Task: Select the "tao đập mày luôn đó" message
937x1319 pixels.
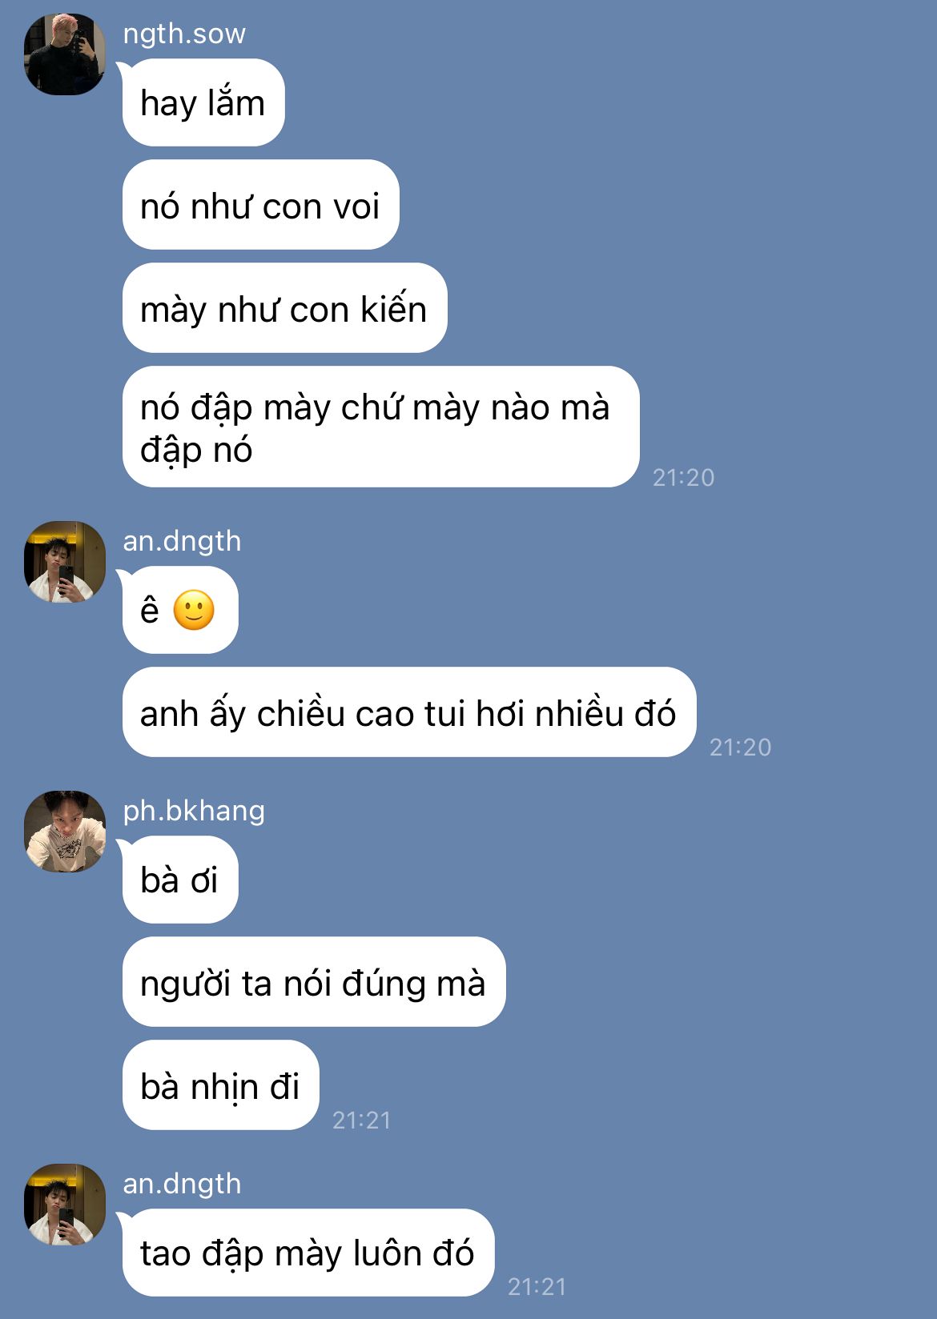Action: point(308,1253)
